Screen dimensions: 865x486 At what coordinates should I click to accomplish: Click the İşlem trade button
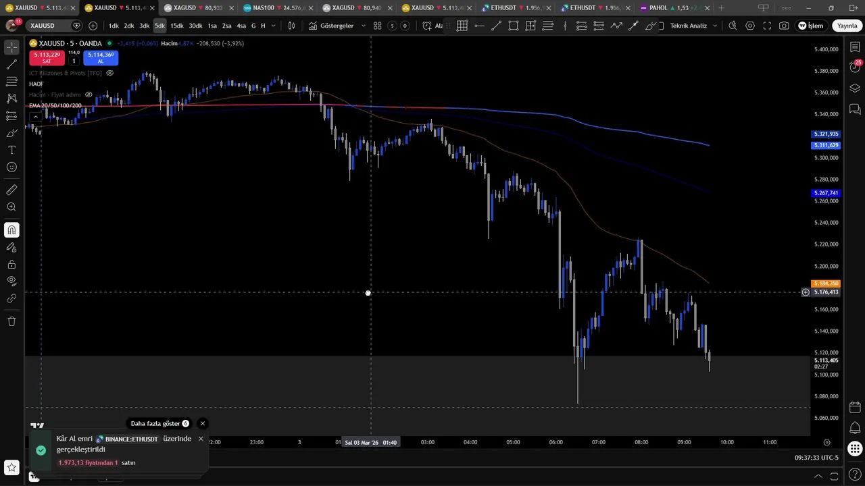(x=810, y=26)
